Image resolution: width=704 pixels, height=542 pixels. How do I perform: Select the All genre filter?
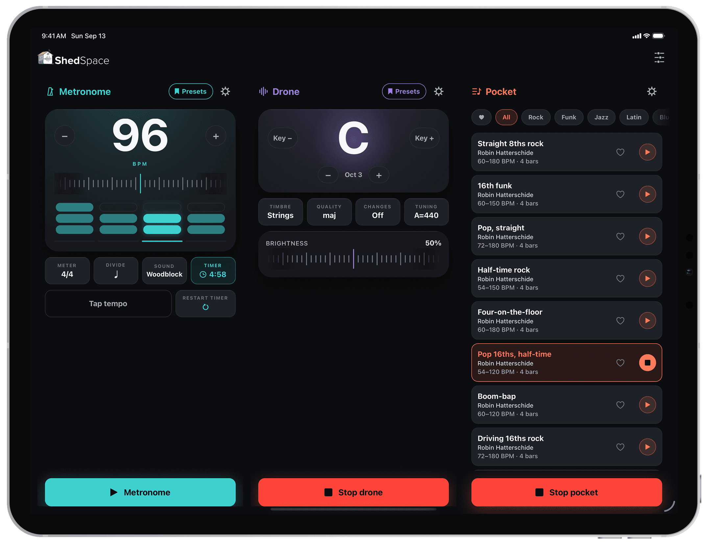pos(506,117)
